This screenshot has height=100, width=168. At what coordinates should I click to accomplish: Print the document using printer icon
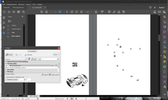pyautogui.click(x=19, y=12)
